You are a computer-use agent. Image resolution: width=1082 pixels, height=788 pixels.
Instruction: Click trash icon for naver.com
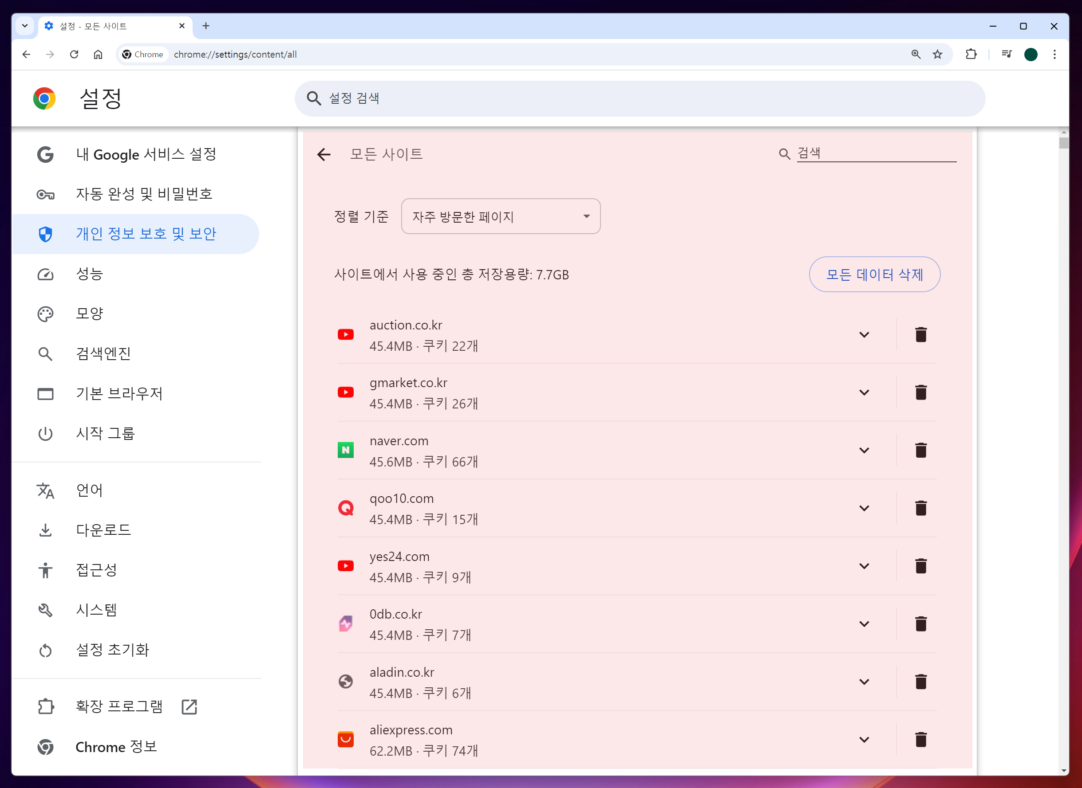[x=921, y=450]
